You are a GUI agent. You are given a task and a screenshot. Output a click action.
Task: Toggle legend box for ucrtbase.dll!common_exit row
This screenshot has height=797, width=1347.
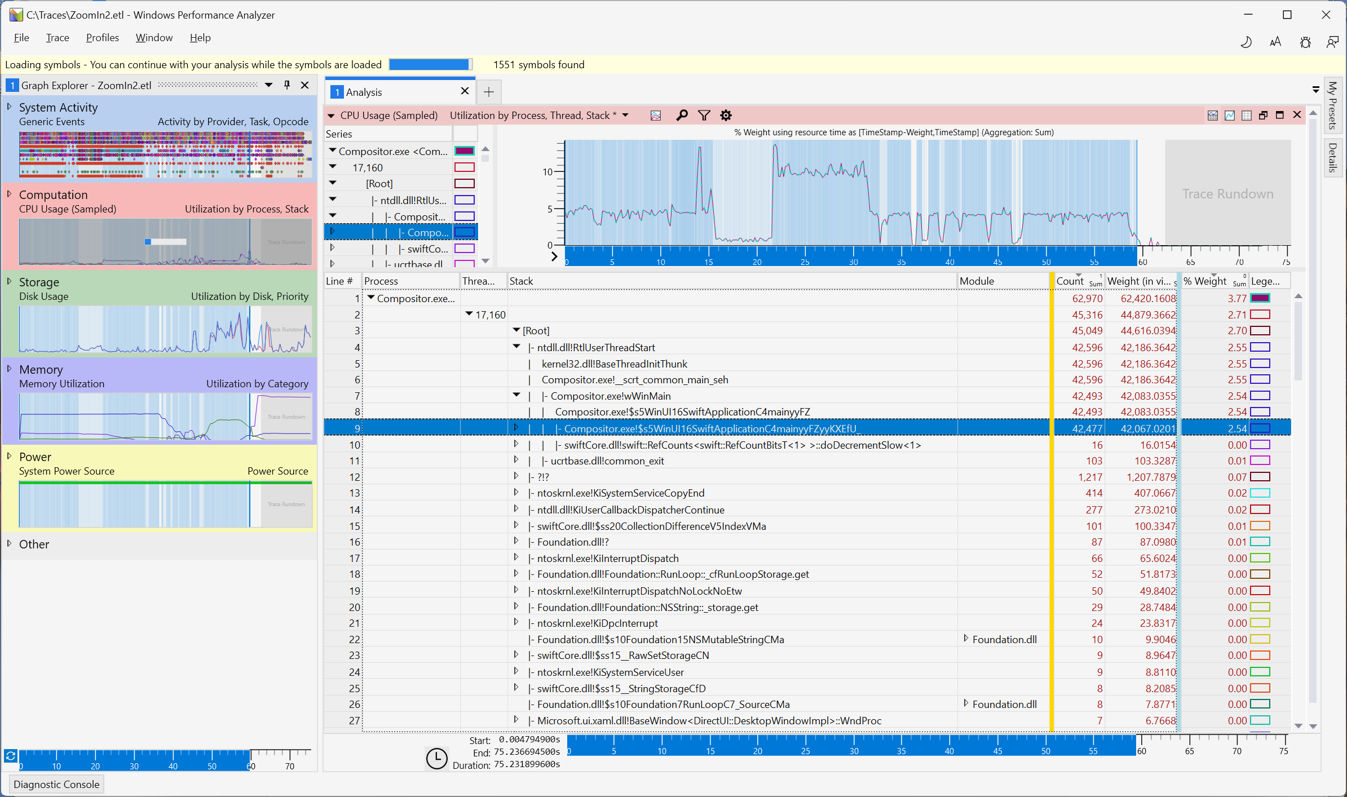coord(1260,461)
